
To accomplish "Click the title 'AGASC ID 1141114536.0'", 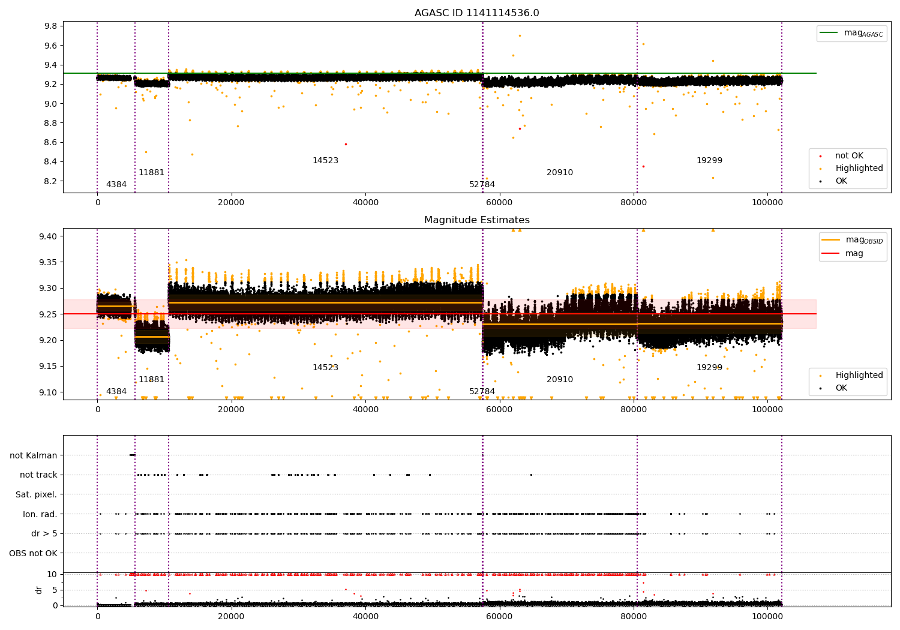I will (476, 13).
